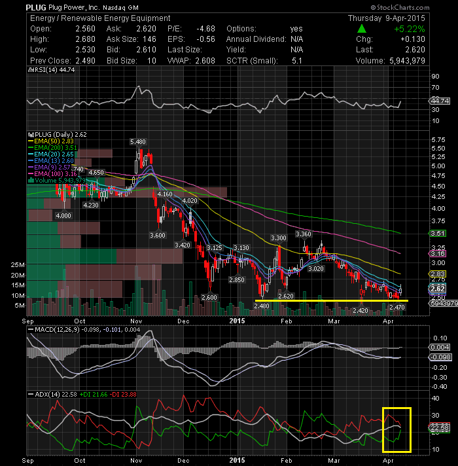Click the green up-arrow change indicator
The width and height of the screenshot is (458, 466).
pyautogui.click(x=361, y=29)
